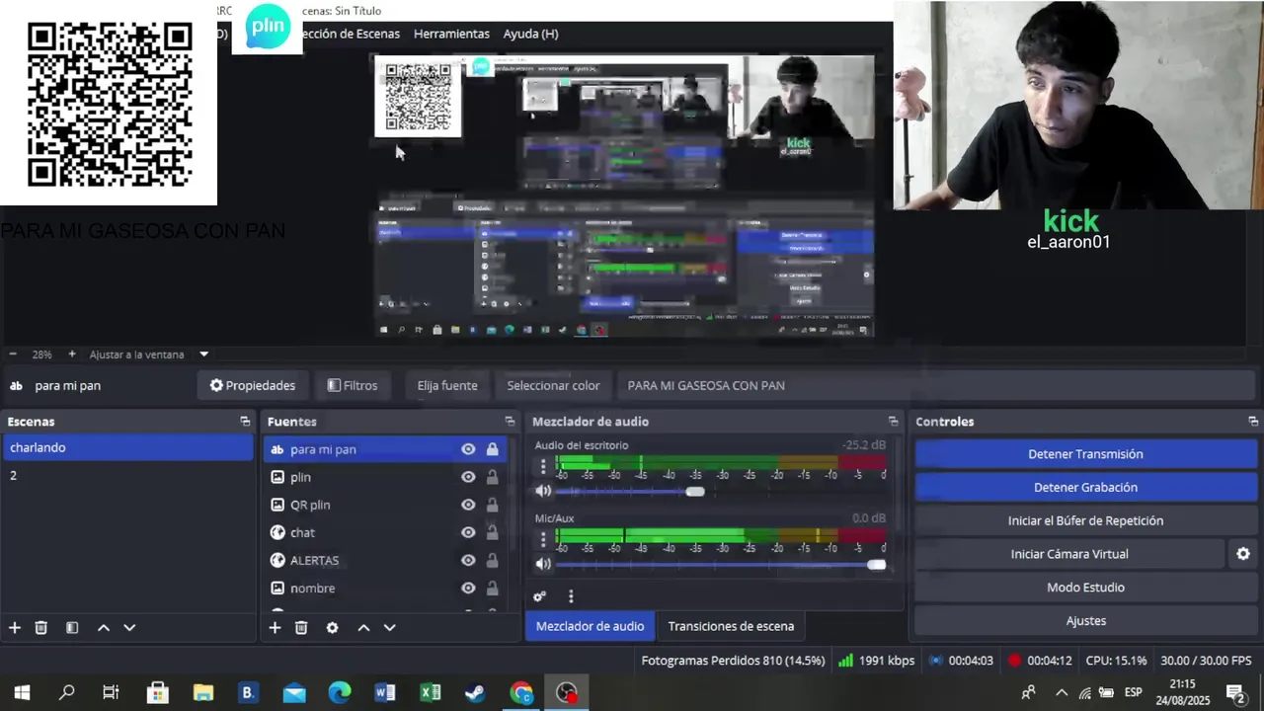Open audio mixer three-dot menu at bottom
Viewport: 1264px width, 711px height.
pos(571,596)
